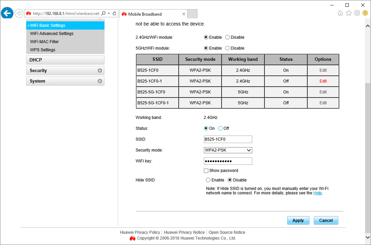Disable the 2.4GHz WiFi module
This screenshot has height=245, width=371.
tap(228, 37)
